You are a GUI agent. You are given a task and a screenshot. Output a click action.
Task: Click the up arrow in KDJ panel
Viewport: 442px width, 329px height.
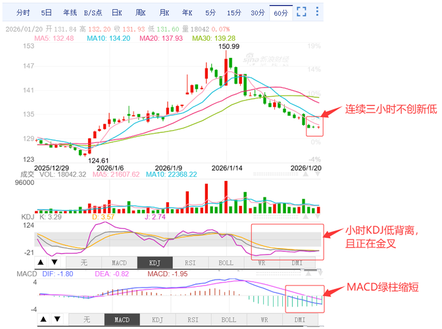(x=41, y=263)
